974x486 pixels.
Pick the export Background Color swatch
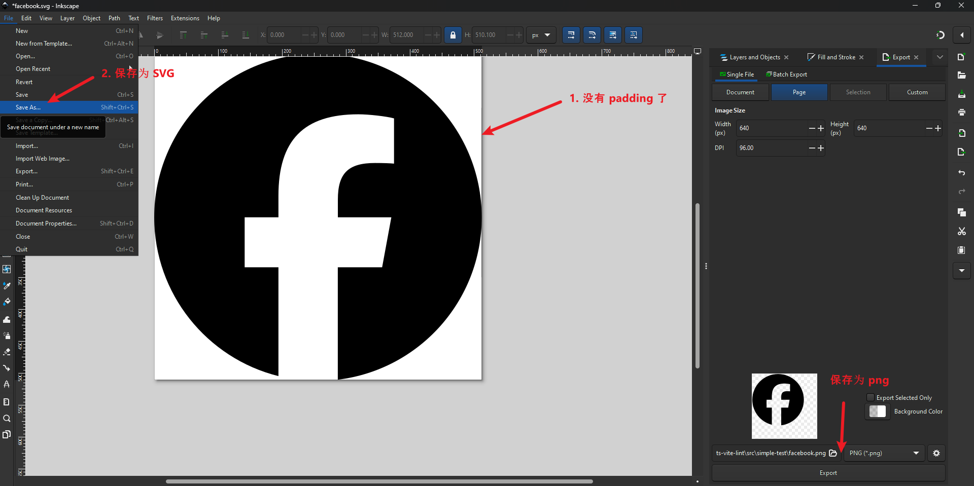click(878, 412)
